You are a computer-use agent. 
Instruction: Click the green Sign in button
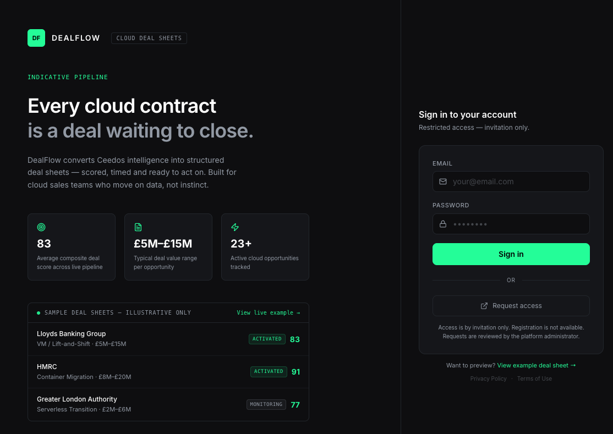(x=511, y=254)
